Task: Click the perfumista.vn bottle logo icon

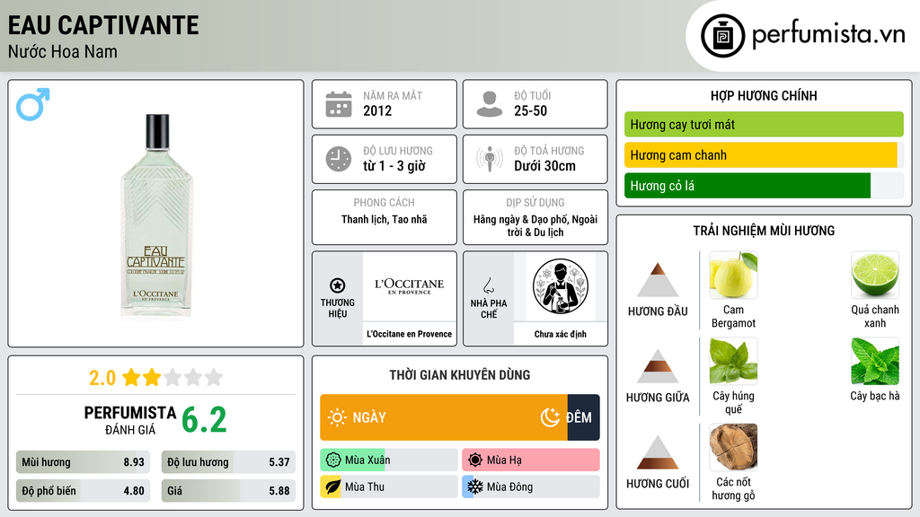Action: [722, 36]
